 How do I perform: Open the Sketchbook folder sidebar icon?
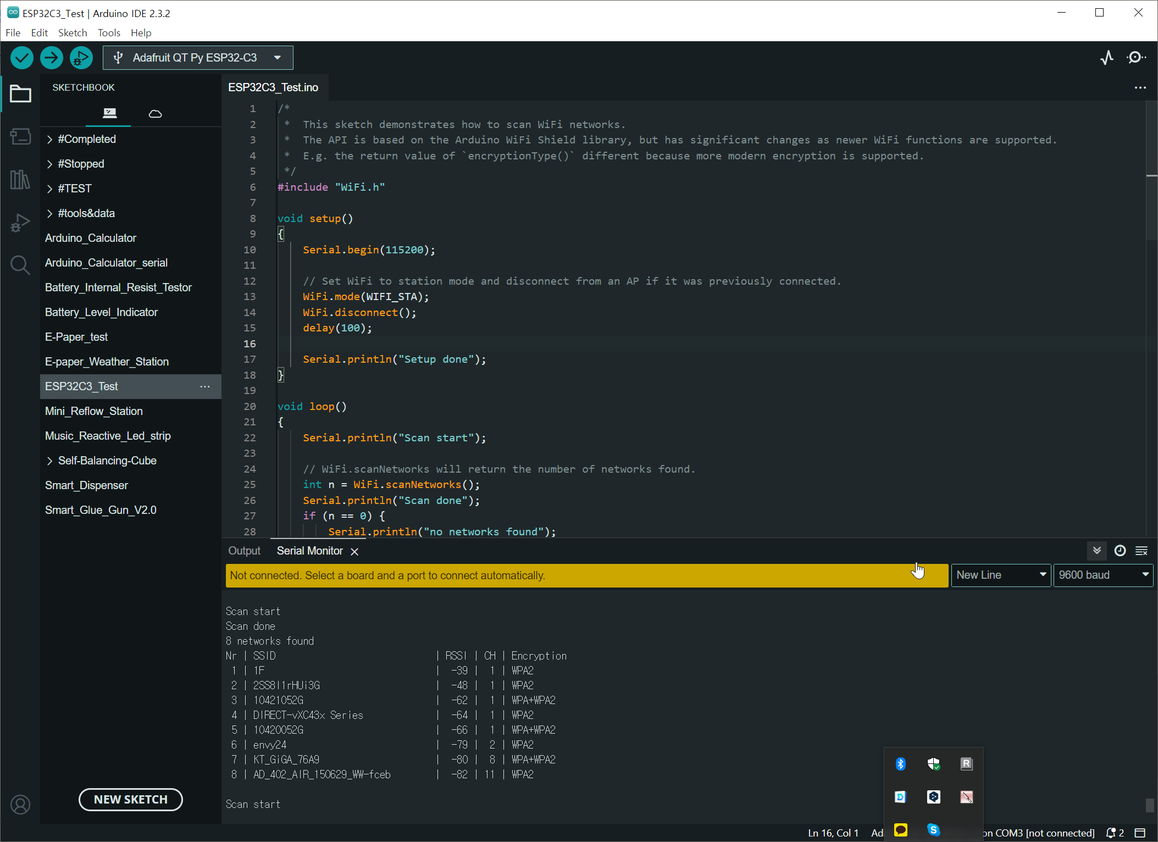[x=20, y=94]
